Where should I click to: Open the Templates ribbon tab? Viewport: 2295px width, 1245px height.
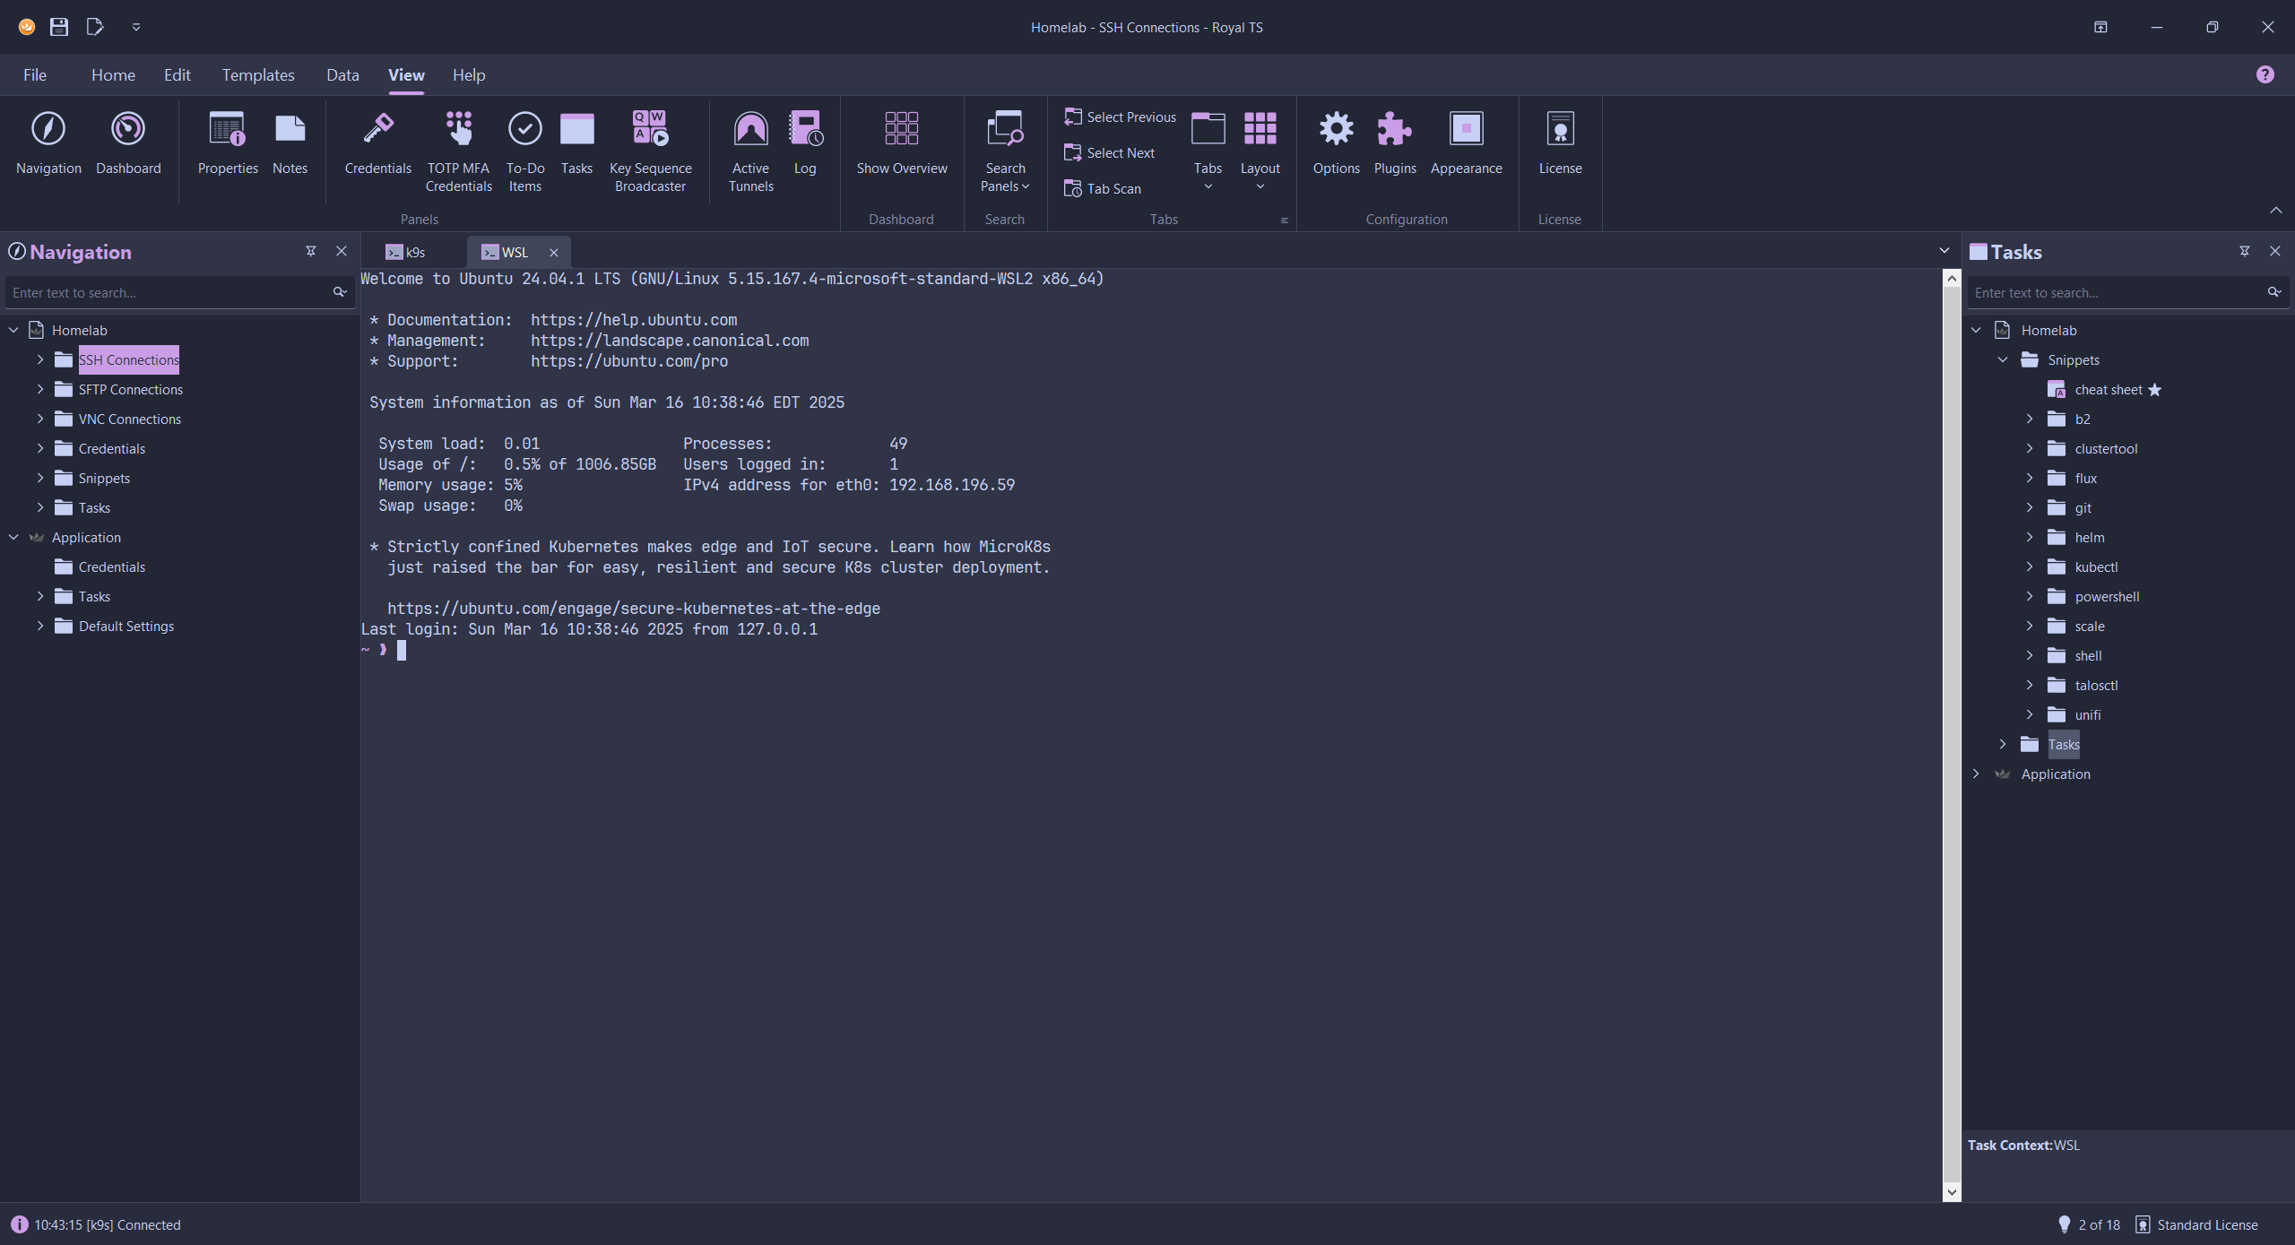(258, 75)
